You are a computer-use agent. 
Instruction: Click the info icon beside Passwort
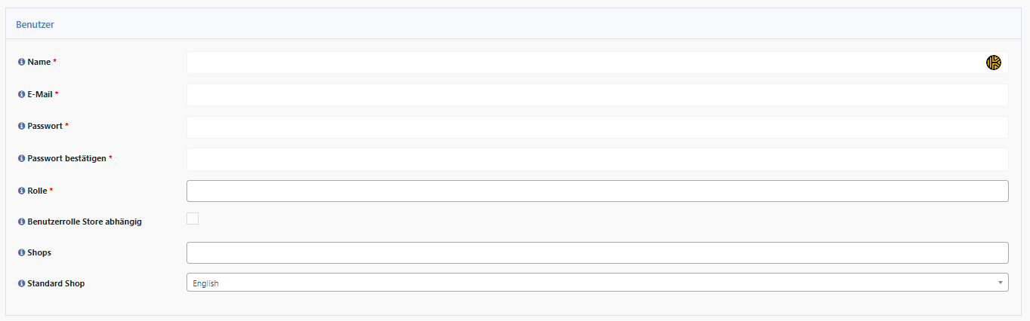(22, 126)
